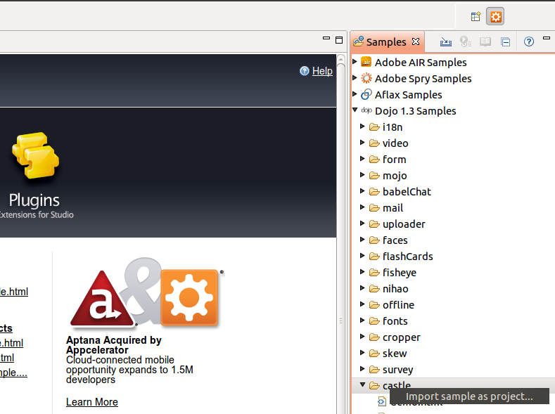The height and width of the screenshot is (414, 555).
Task: Click the form folder icon
Action: point(374,160)
